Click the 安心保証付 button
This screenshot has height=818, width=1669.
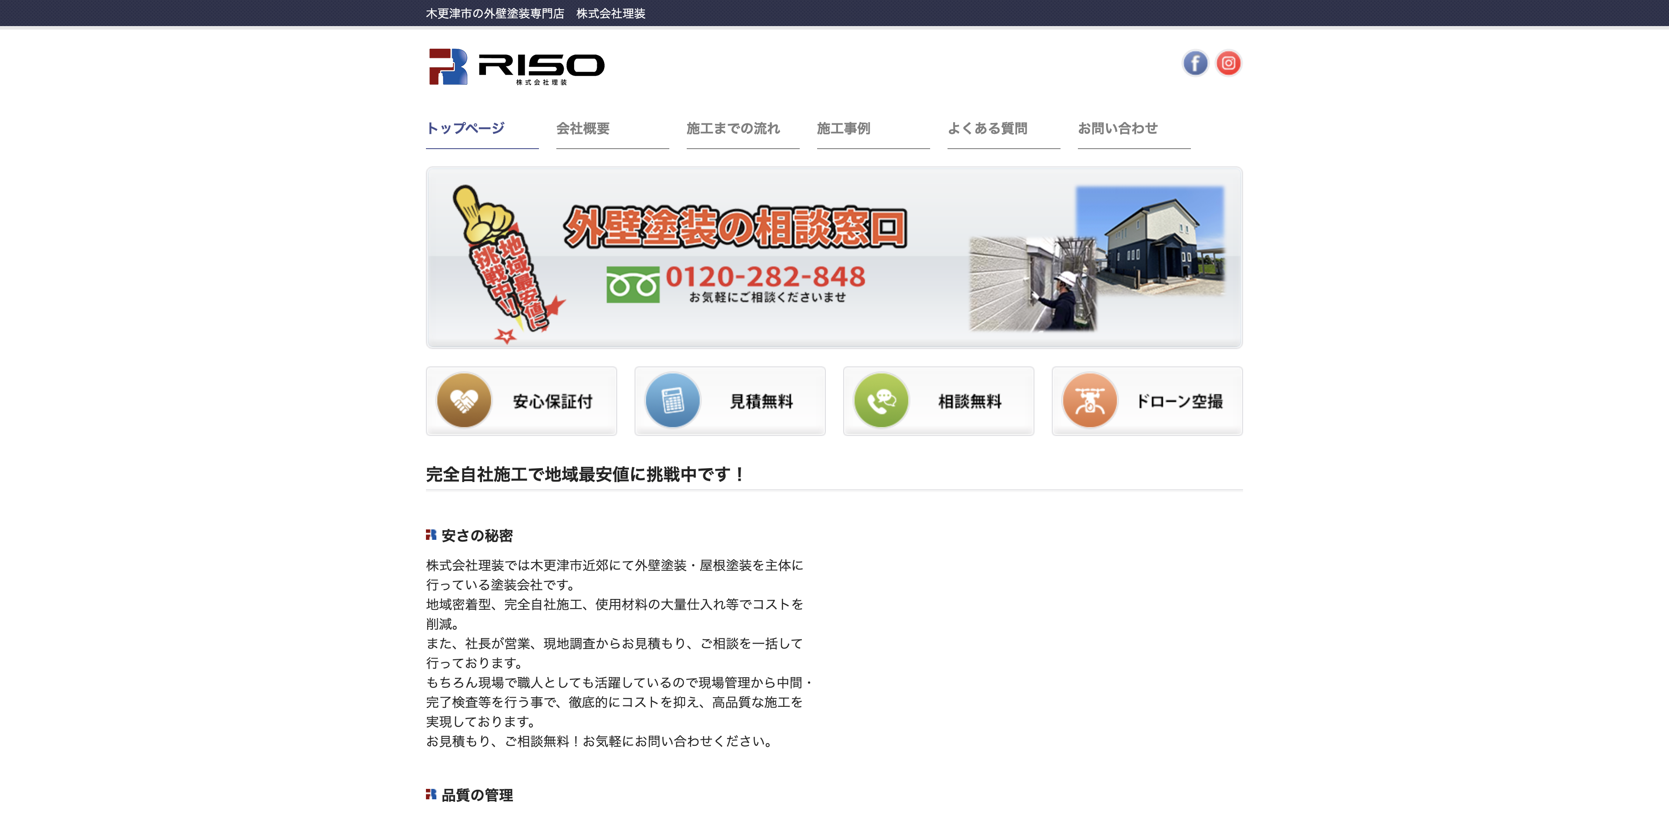click(x=522, y=401)
